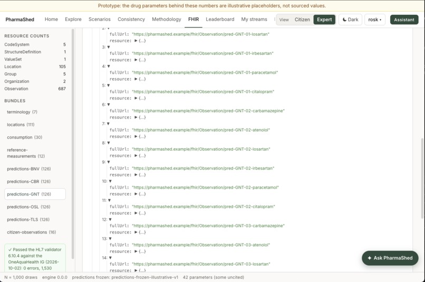Collapse entry 7 disclosure triangle
The image size is (425, 282).
(x=108, y=124)
